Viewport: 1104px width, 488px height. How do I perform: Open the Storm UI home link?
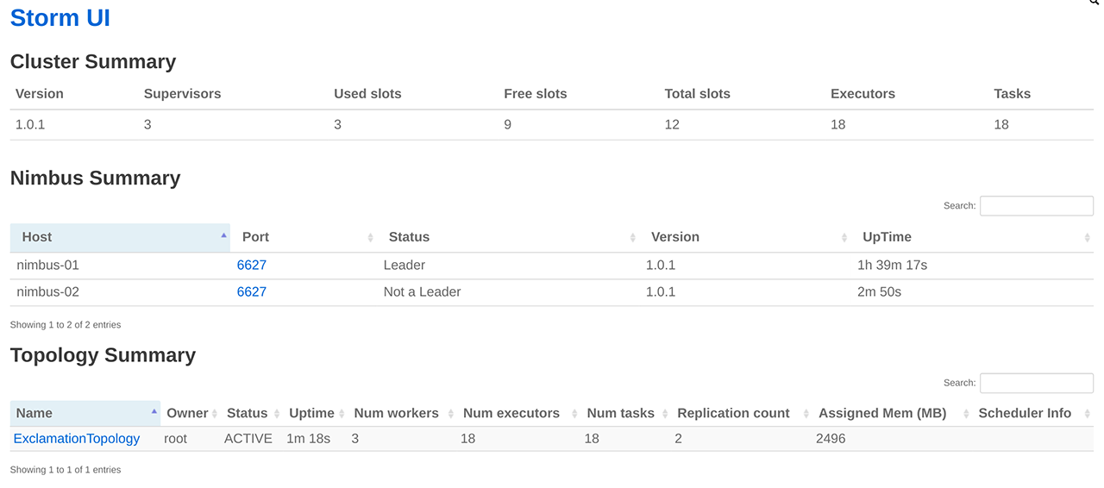click(60, 17)
